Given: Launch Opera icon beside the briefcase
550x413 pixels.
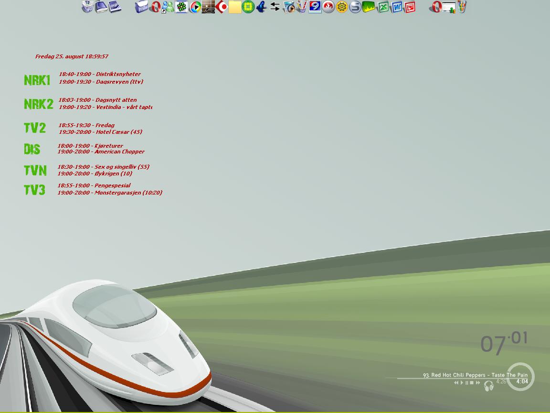Looking at the screenshot, I should pyautogui.click(x=155, y=7).
